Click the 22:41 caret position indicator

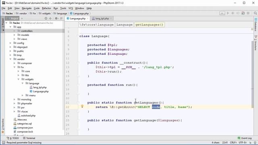(225, 143)
